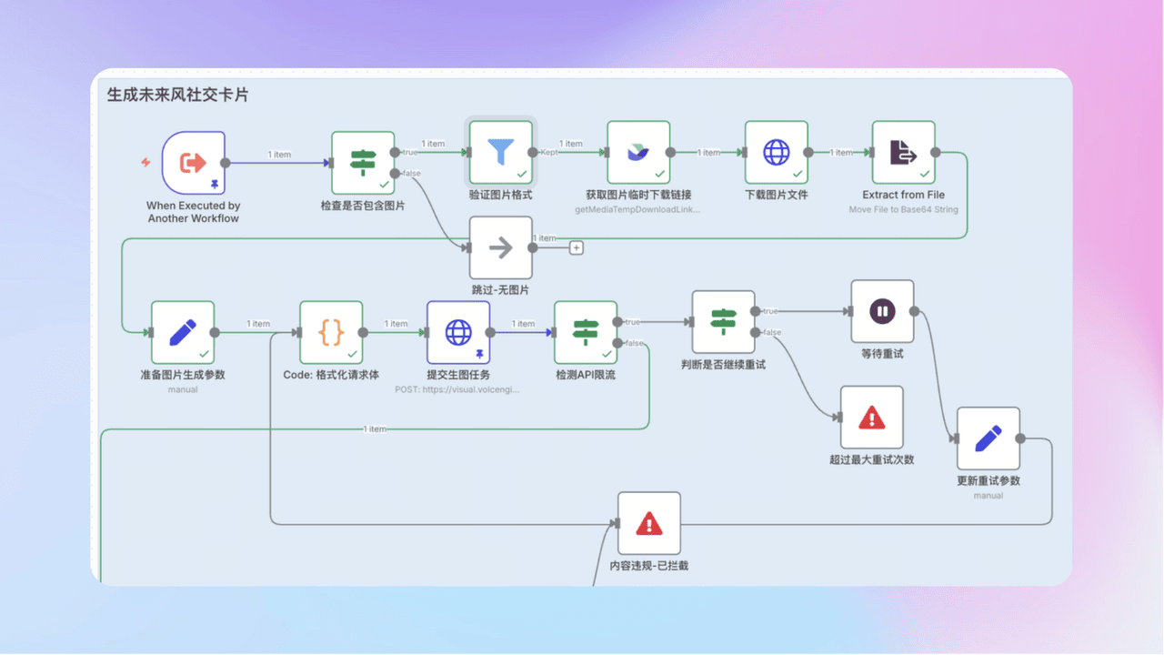Select the 验证图片格式 filter node
Screen dimensions: 1164x655
tap(500, 153)
